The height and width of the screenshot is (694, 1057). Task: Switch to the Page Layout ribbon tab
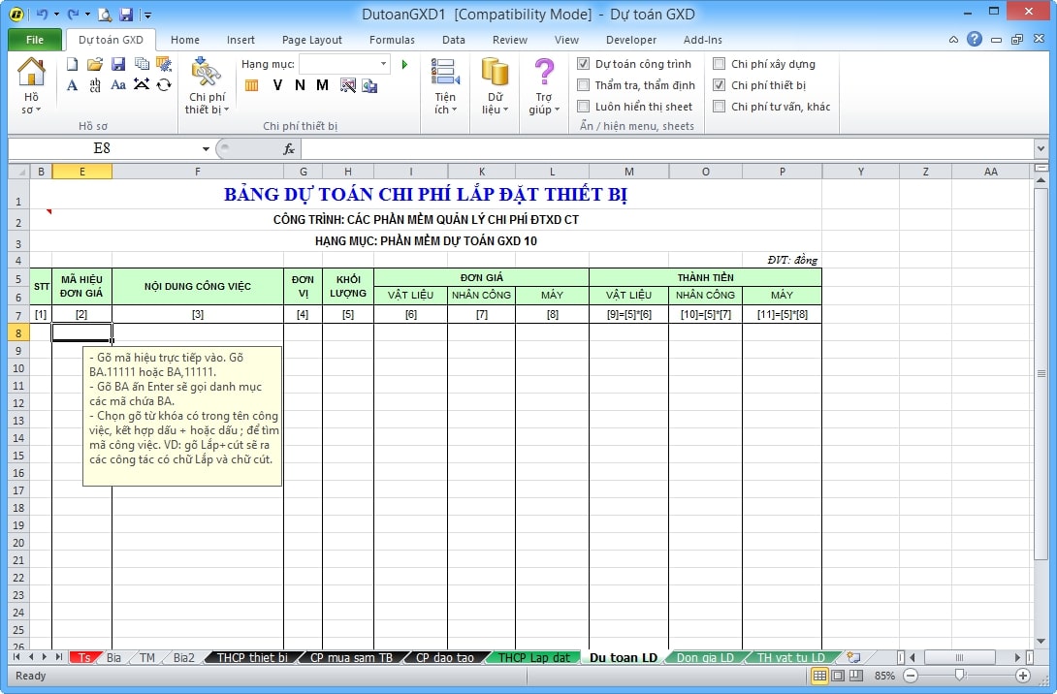tap(311, 40)
